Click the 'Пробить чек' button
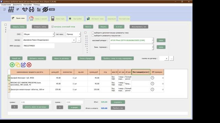 tap(118, 108)
